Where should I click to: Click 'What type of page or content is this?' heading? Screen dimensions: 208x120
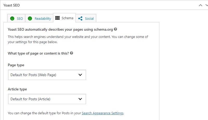click(38, 53)
